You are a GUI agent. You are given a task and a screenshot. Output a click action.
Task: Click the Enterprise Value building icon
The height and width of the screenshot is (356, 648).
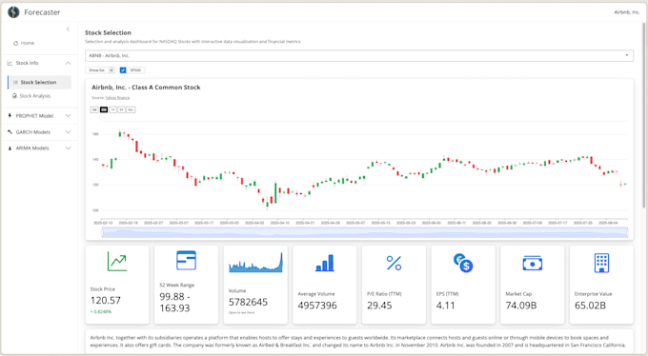[x=601, y=263]
